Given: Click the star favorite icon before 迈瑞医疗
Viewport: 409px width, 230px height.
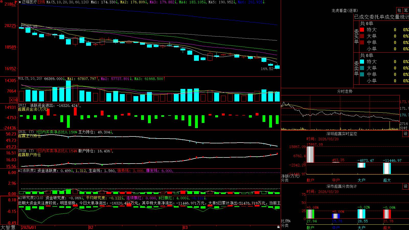Looking at the screenshot, I should (x=20, y=2).
